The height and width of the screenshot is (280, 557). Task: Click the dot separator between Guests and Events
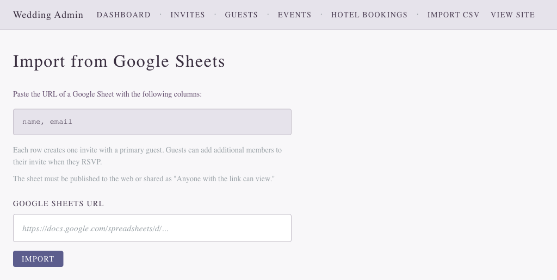[268, 14]
